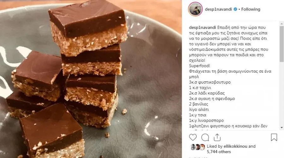Open desp1navandi username in header
The height and width of the screenshot is (158, 284).
(218, 9)
